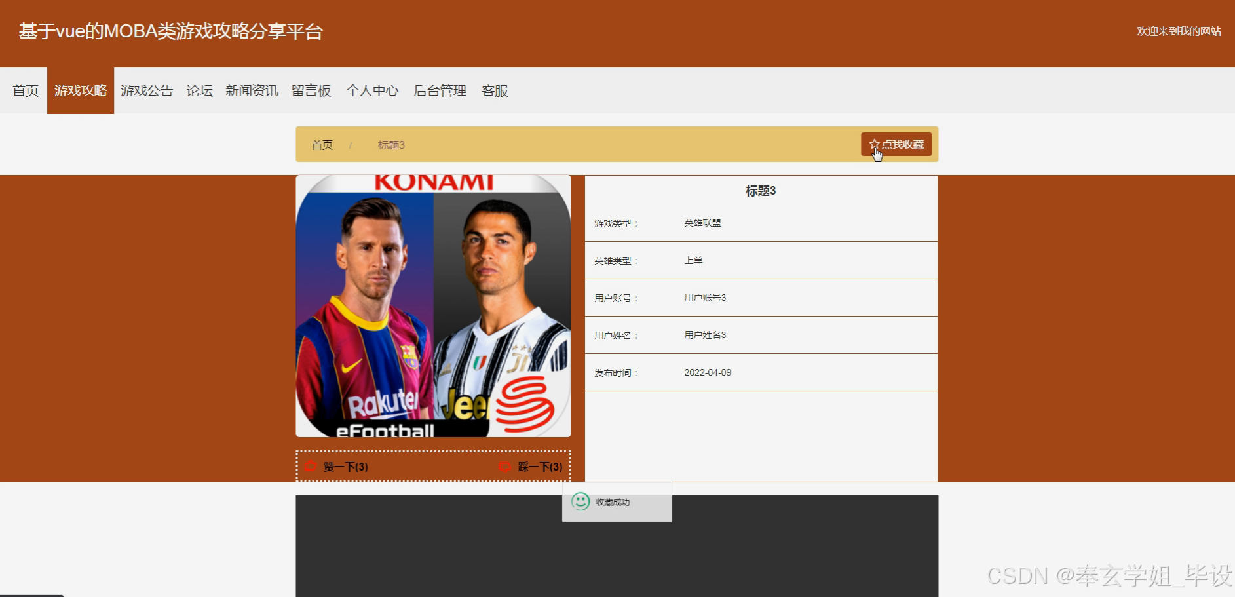The image size is (1235, 597).
Task: Click 赞一下(3) to like the post
Action: [343, 466]
